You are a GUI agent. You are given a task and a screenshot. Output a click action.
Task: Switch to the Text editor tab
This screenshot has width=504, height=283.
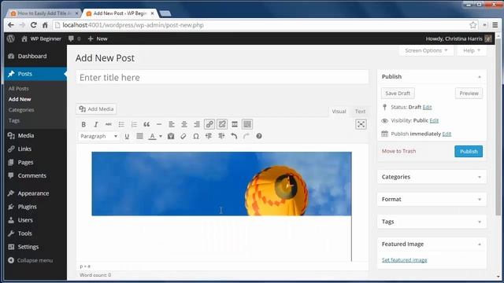(360, 112)
